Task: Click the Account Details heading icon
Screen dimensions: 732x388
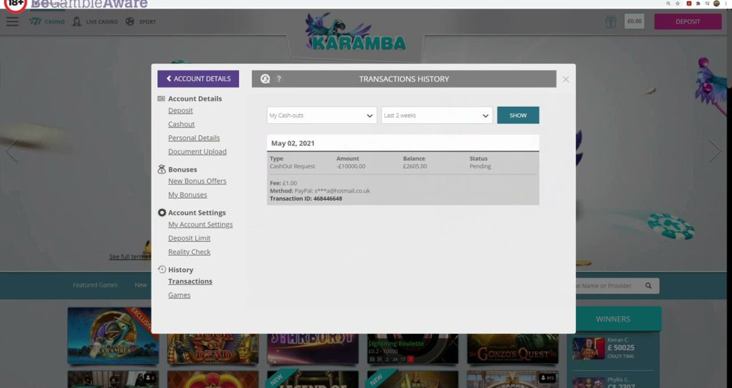Action: 162,99
